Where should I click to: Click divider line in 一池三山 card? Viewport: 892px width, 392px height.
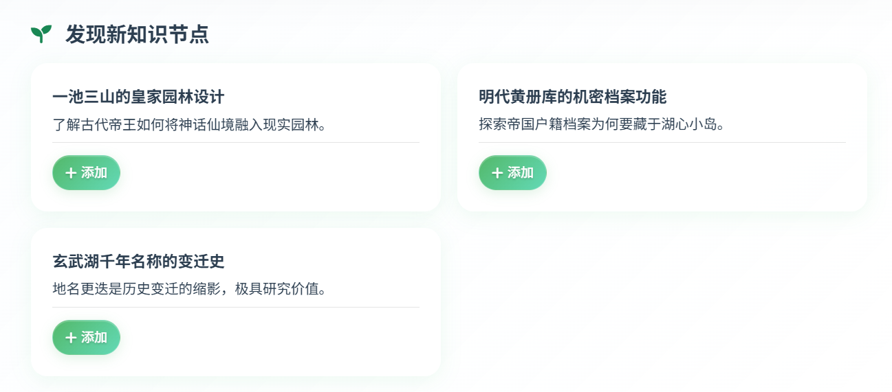point(235,143)
